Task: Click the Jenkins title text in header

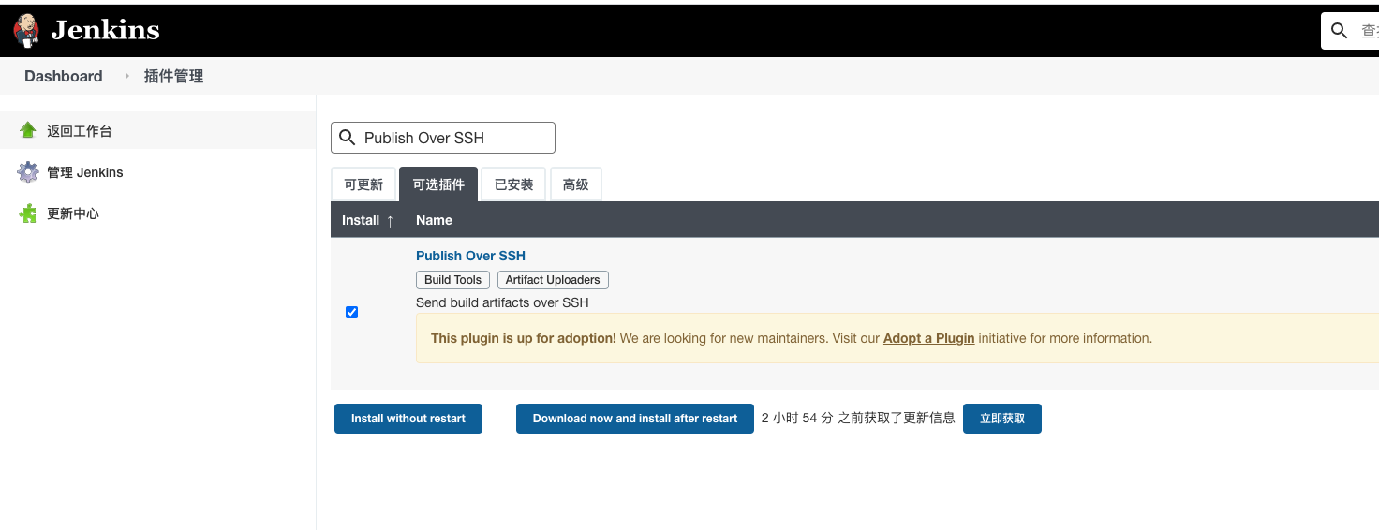Action: 105,31
